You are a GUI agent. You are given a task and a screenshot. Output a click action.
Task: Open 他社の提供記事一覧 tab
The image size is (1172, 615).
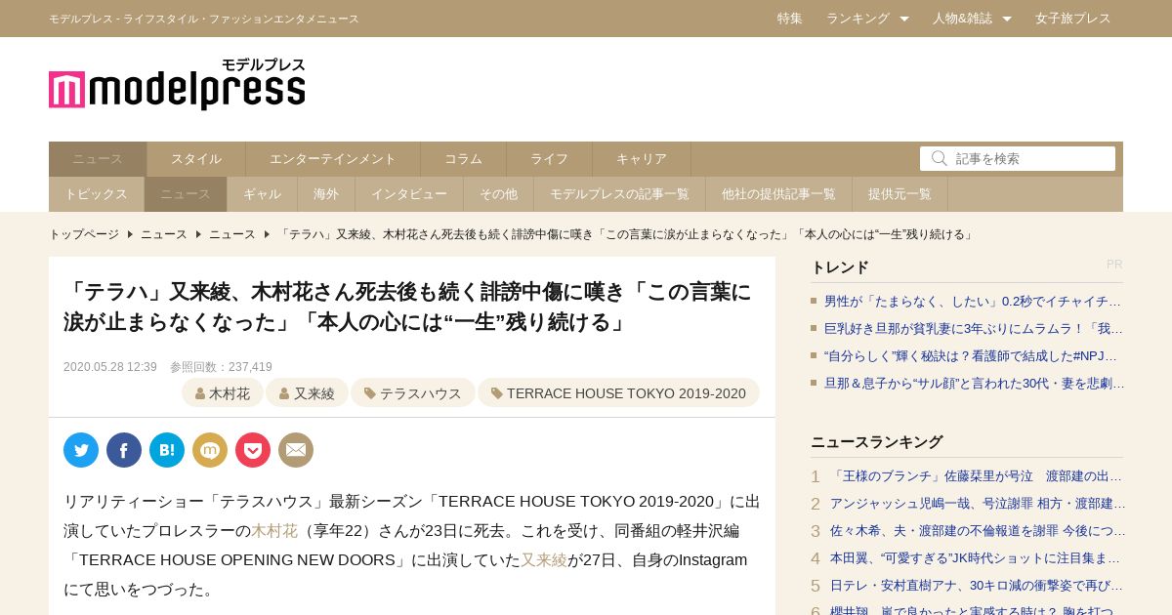point(778,194)
